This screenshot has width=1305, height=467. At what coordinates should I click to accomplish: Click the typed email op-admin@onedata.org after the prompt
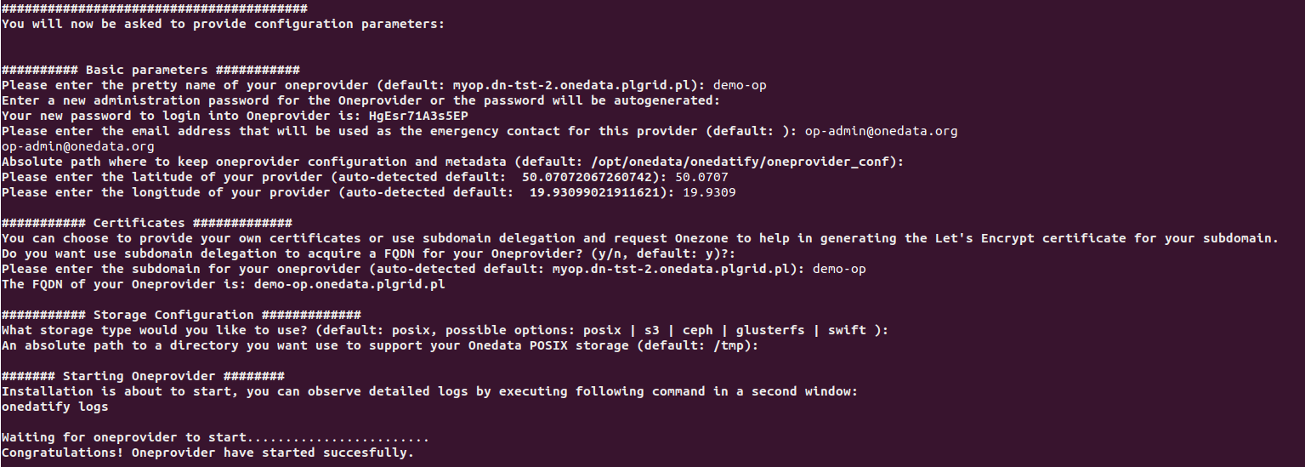pos(881,131)
